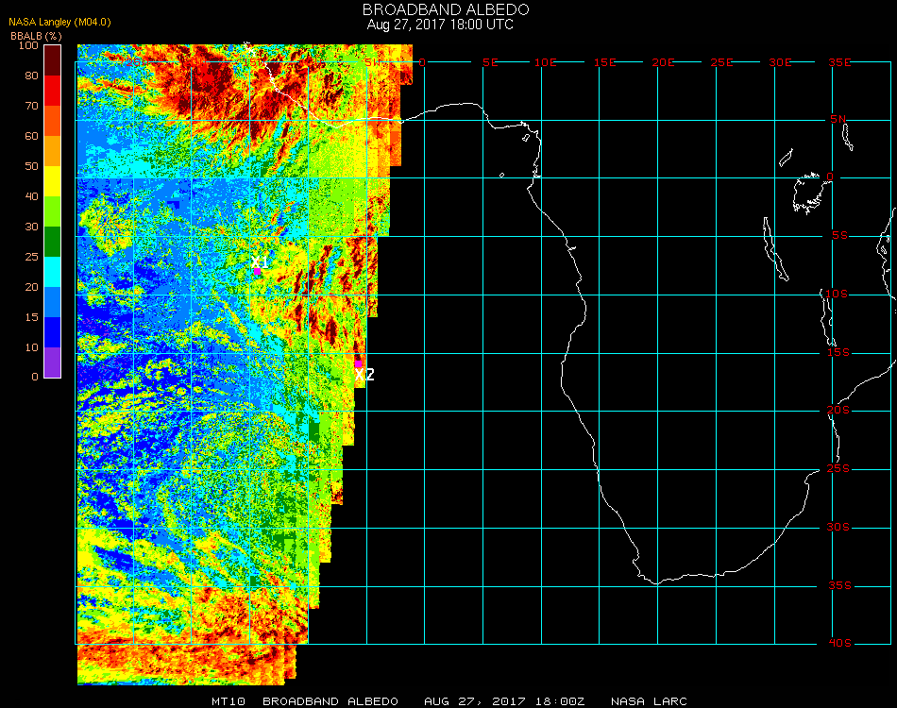Click the '40S' latitude label
This screenshot has width=897, height=708.
click(x=839, y=644)
